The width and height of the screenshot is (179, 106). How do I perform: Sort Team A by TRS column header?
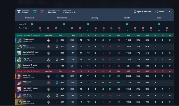click(60, 35)
